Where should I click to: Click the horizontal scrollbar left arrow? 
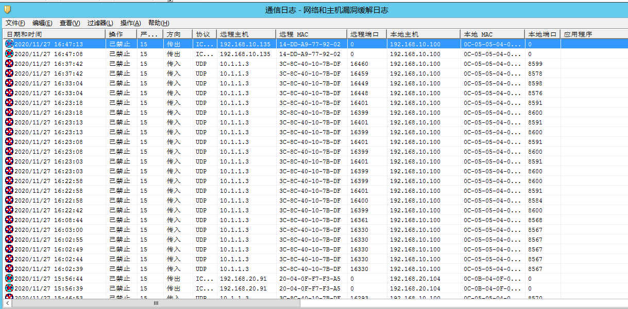click(x=8, y=303)
